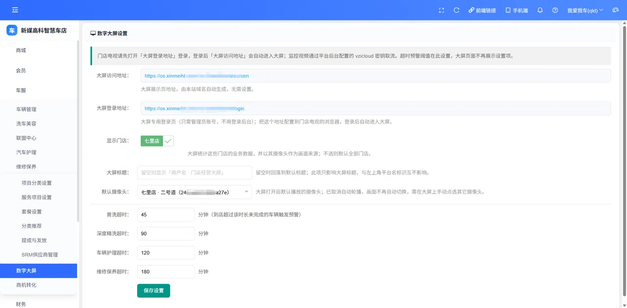Click the 车 logo icon in sidebar
Screen dimensions: 627x308
pyautogui.click(x=12, y=30)
